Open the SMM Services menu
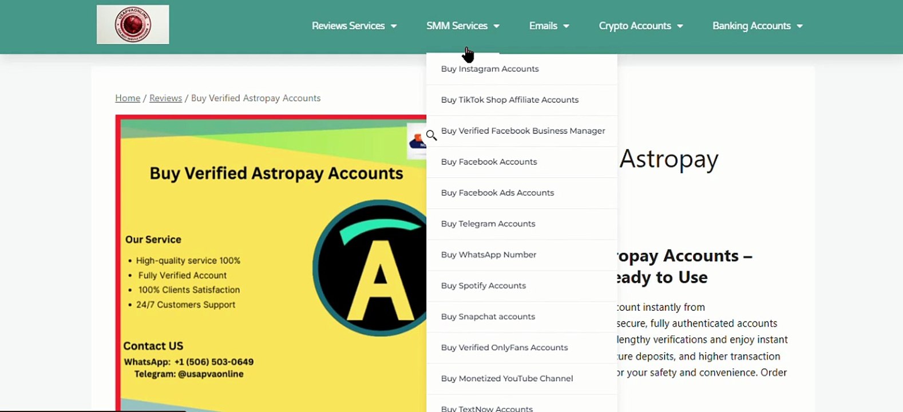The width and height of the screenshot is (903, 412). click(457, 26)
